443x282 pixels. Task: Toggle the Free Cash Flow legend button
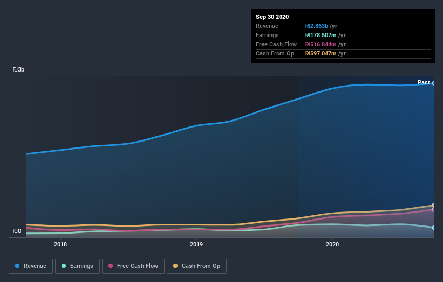tap(133, 266)
